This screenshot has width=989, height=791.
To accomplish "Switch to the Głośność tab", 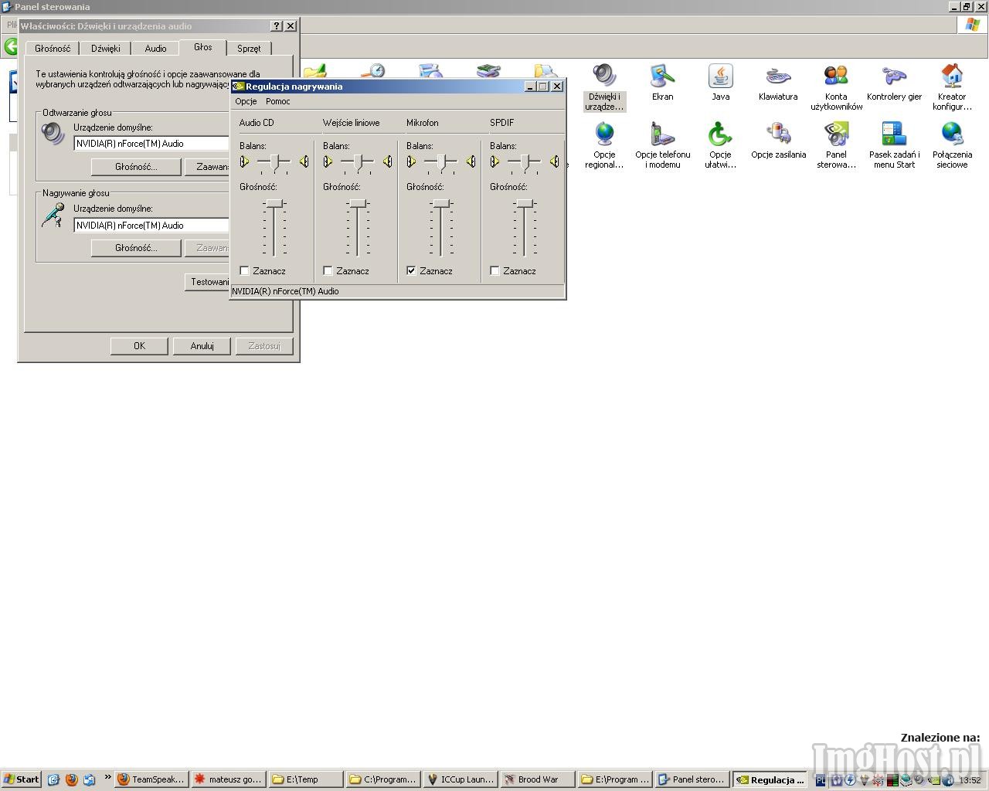I will pyautogui.click(x=53, y=48).
